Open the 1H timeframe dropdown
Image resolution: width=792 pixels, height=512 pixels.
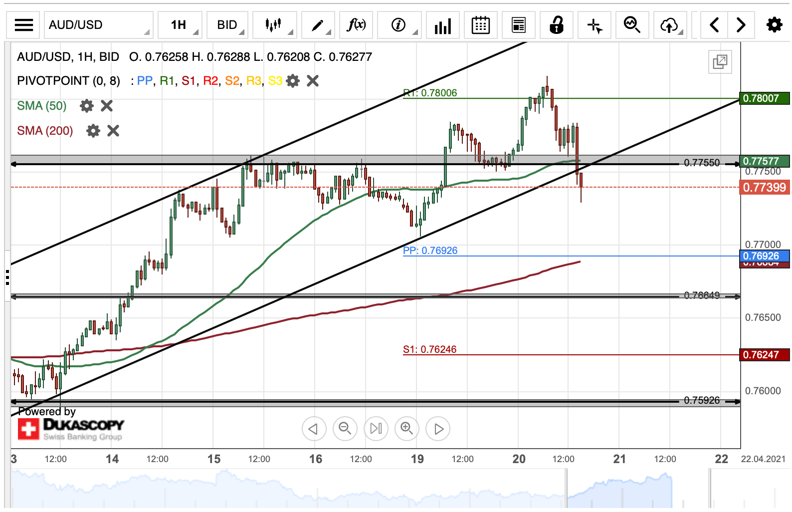180,24
